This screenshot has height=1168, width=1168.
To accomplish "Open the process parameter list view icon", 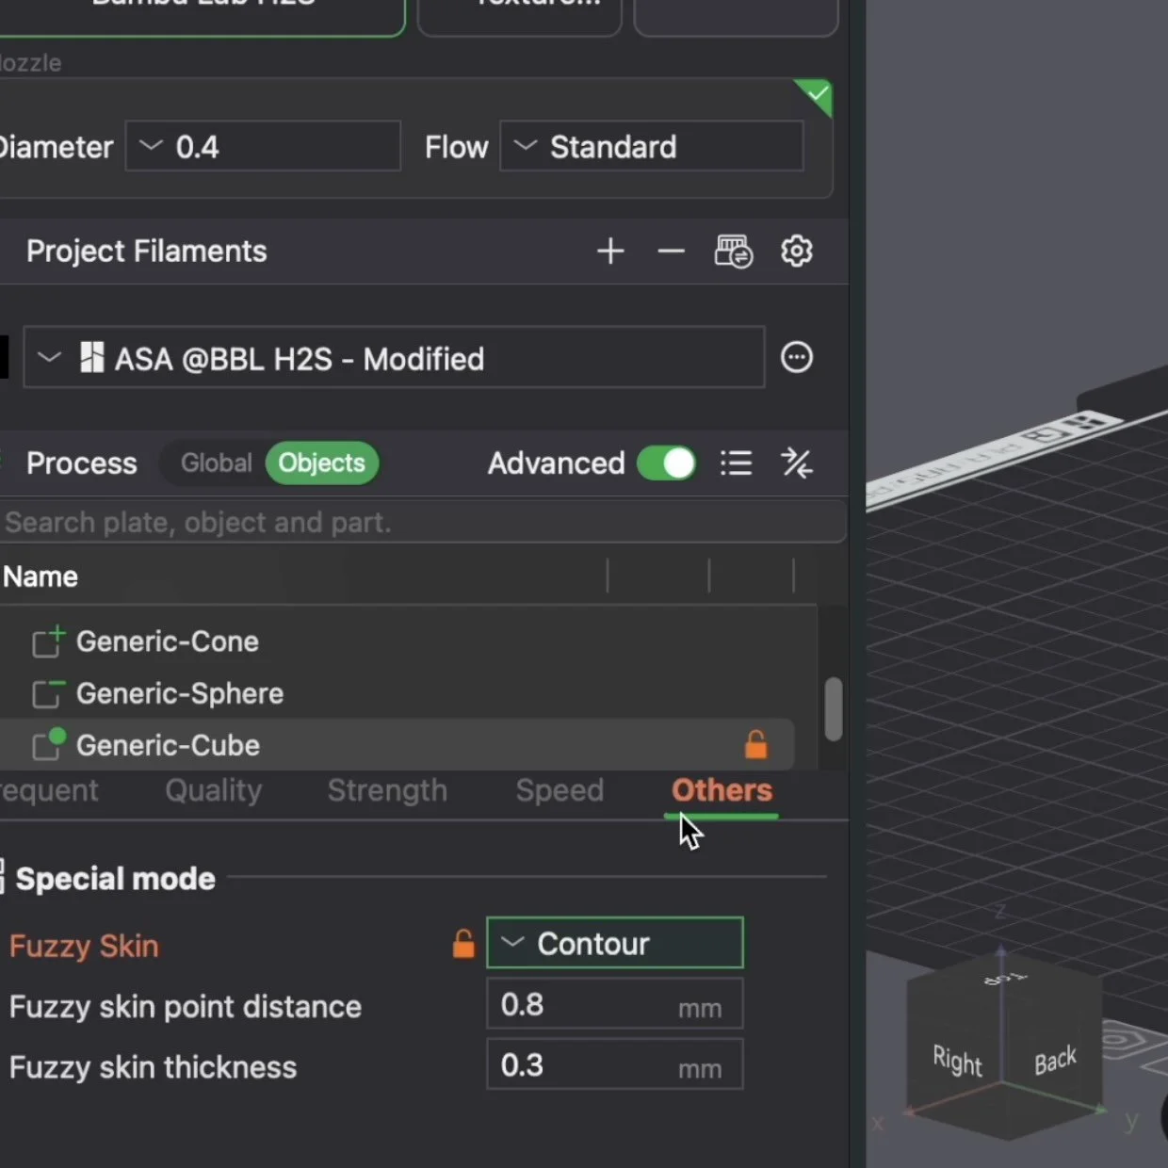I will click(x=736, y=462).
